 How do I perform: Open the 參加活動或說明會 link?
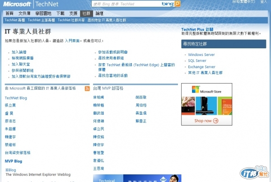(x=113, y=52)
